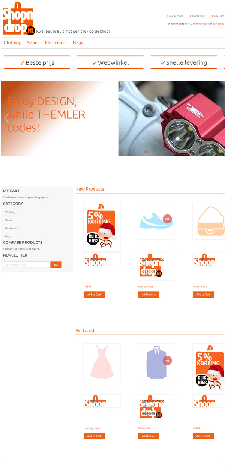Focus the newsletter e-mail input field
The width and height of the screenshot is (225, 465).
(27, 265)
